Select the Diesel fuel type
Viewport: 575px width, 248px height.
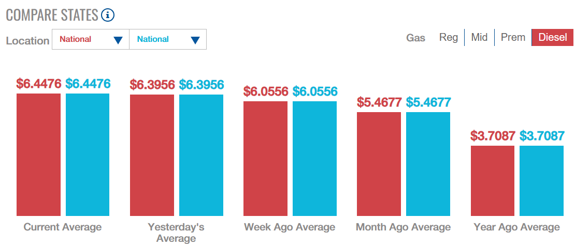tap(553, 37)
